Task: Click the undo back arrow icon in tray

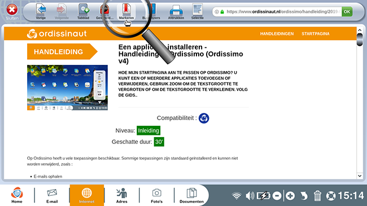Action: 304,196
